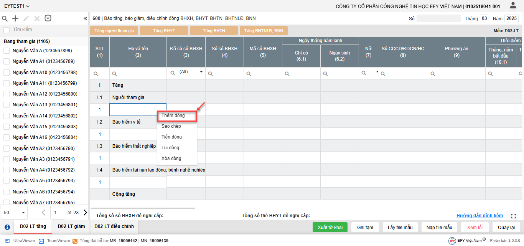The height and width of the screenshot is (246, 524).
Task: Go to next page of participant list
Action: click(x=85, y=212)
